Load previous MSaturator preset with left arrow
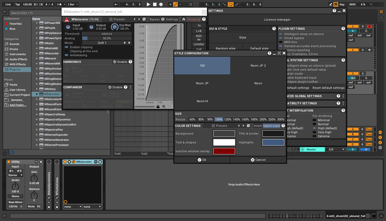The height and width of the screenshot is (221, 386). click(135, 19)
